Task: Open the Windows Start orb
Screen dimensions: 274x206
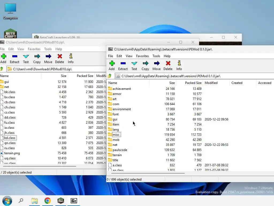Action: [7, 201]
